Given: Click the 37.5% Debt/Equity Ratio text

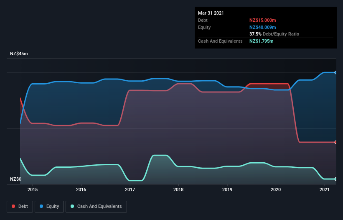Looking at the screenshot, I should click(x=274, y=34).
